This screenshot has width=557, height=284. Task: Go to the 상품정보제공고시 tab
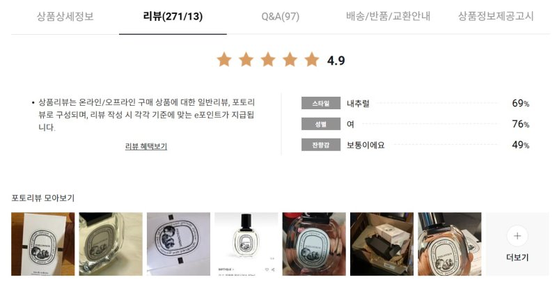[496, 16]
